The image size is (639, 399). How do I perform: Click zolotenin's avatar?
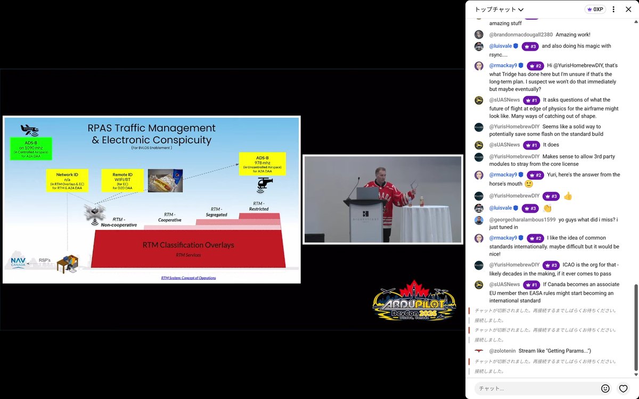tap(479, 351)
